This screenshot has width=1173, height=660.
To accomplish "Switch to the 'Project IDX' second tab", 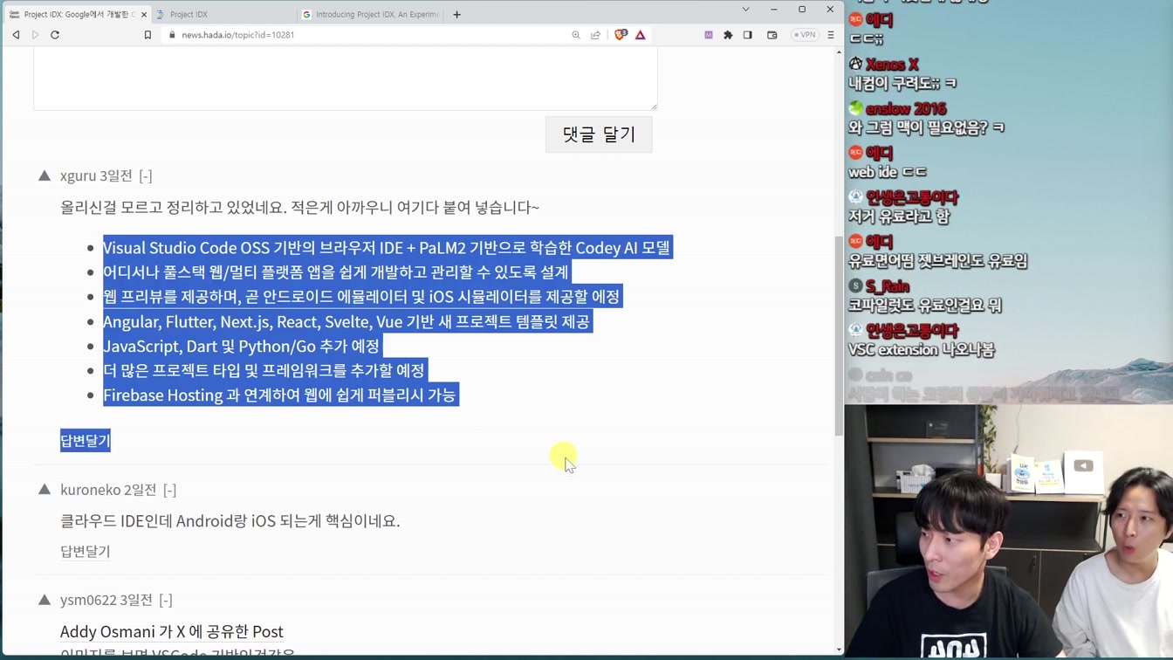I will point(223,14).
